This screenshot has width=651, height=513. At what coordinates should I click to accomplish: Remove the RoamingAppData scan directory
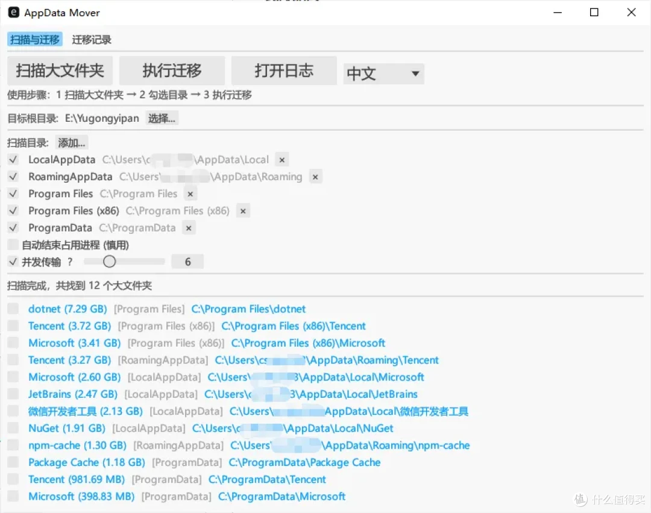click(315, 177)
